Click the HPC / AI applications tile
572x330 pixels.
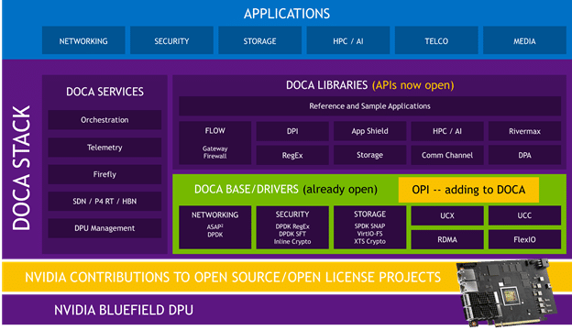(x=348, y=40)
